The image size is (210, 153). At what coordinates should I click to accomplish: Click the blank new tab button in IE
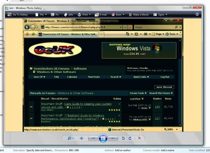(101, 34)
